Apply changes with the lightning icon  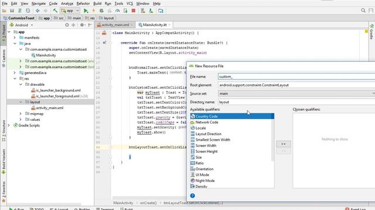pos(94,10)
